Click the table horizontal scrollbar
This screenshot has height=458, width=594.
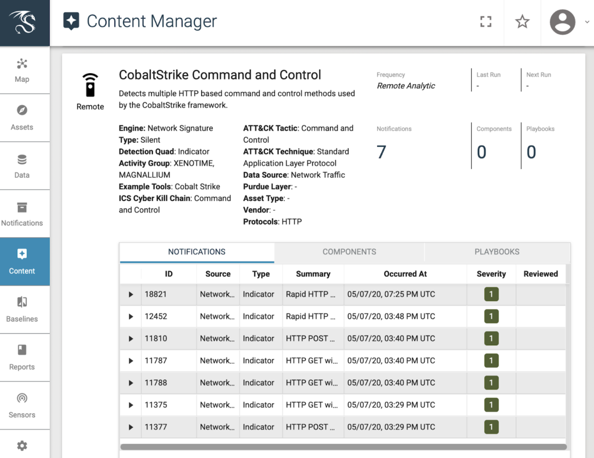coord(343,447)
